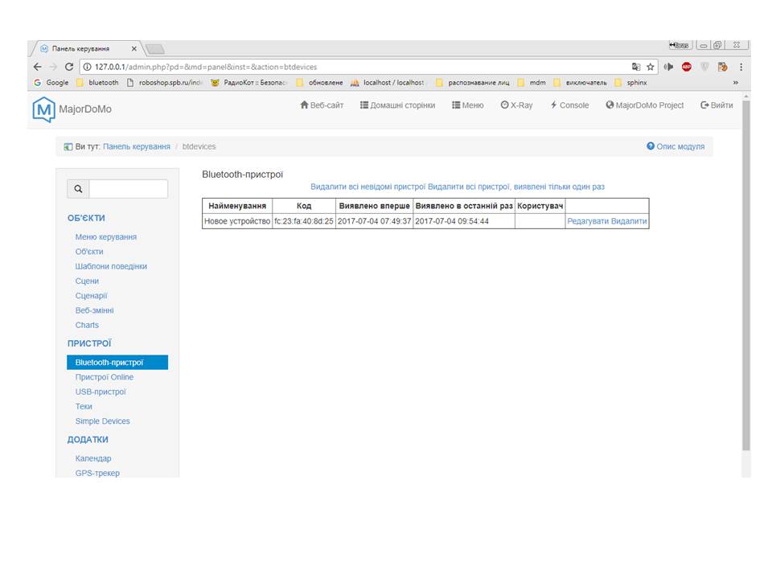Click the Новое устройство name cell

coord(237,221)
